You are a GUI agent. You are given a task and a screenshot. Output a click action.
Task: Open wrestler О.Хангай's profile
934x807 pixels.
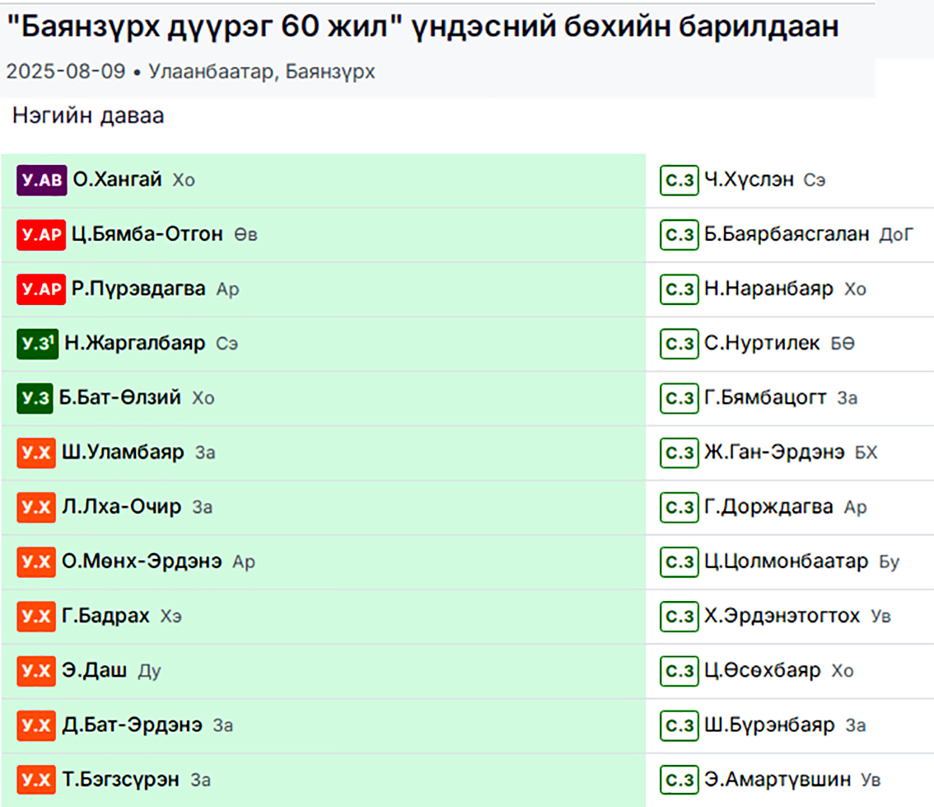tap(117, 181)
